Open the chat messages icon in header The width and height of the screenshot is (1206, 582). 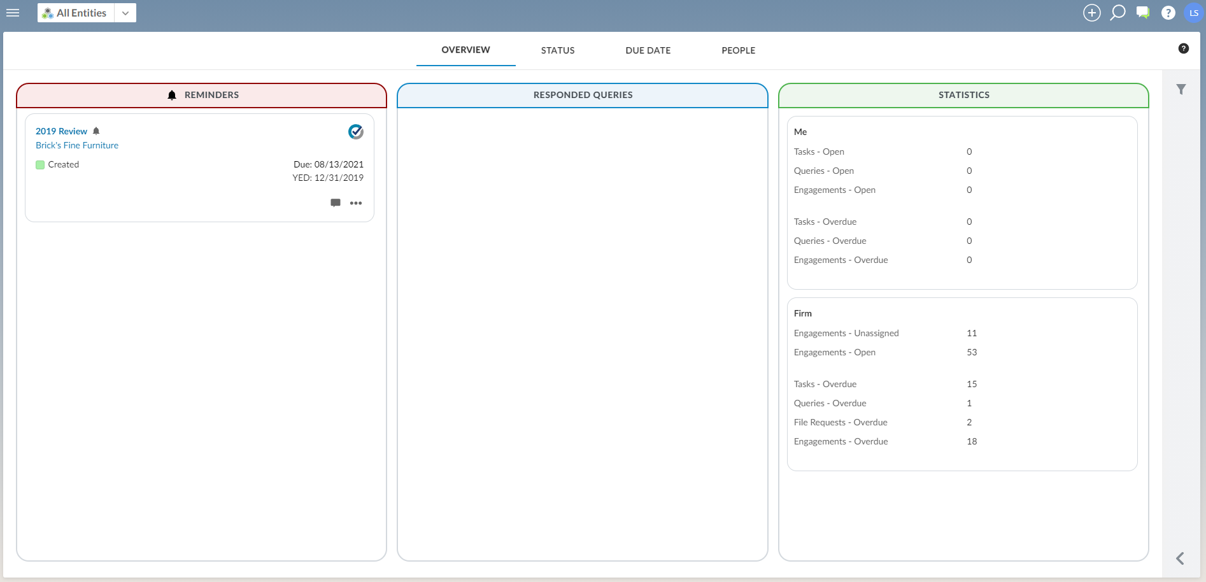1143,13
